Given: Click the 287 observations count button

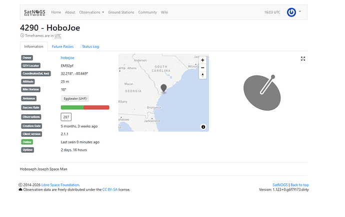Looking at the screenshot, I should [66, 117].
